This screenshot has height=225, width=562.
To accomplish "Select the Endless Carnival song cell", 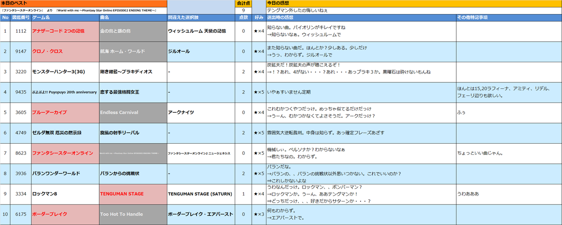I will [133, 113].
